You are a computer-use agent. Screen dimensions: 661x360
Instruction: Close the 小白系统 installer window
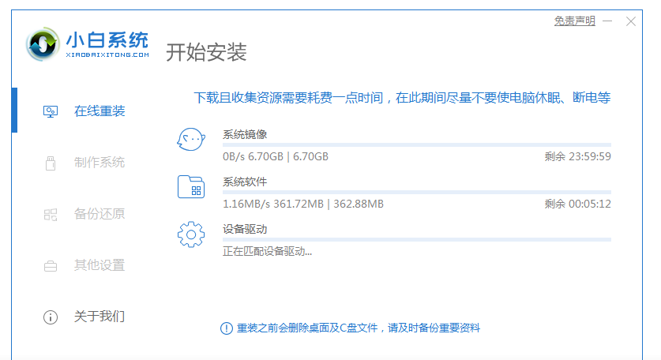(630, 21)
